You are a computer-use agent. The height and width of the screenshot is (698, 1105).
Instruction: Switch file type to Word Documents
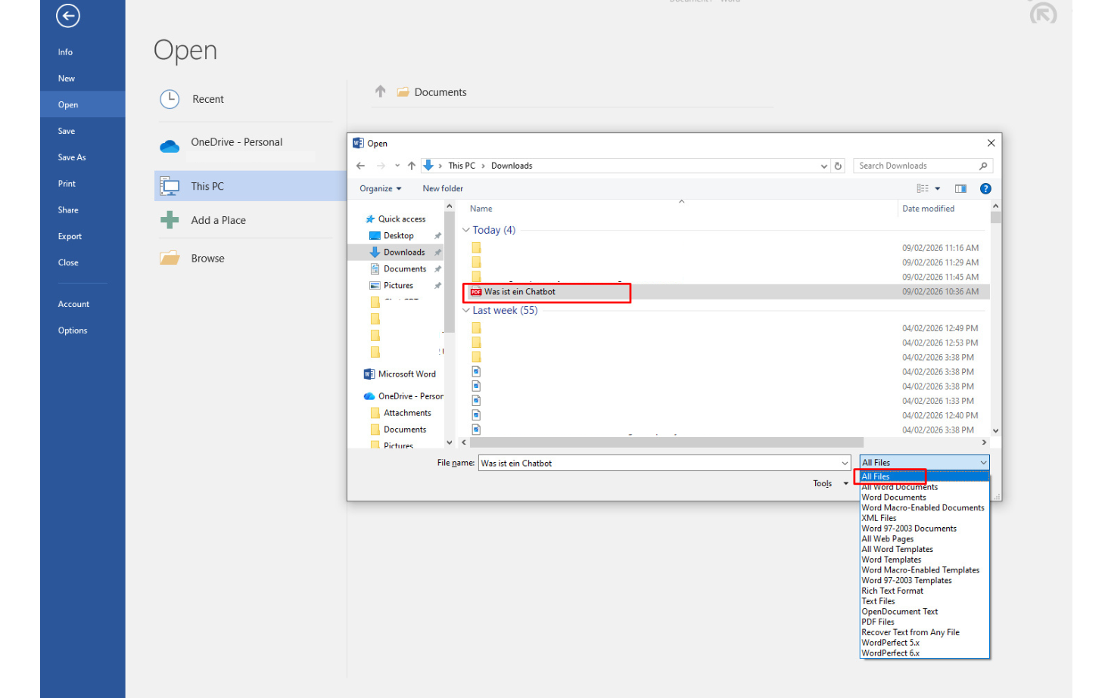894,497
